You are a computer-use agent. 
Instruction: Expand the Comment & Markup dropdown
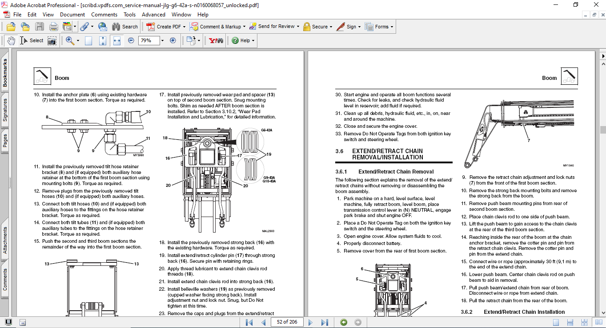click(245, 27)
